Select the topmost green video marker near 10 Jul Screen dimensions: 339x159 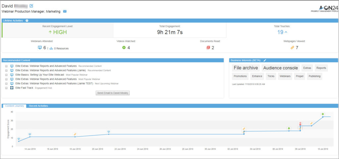322,114
